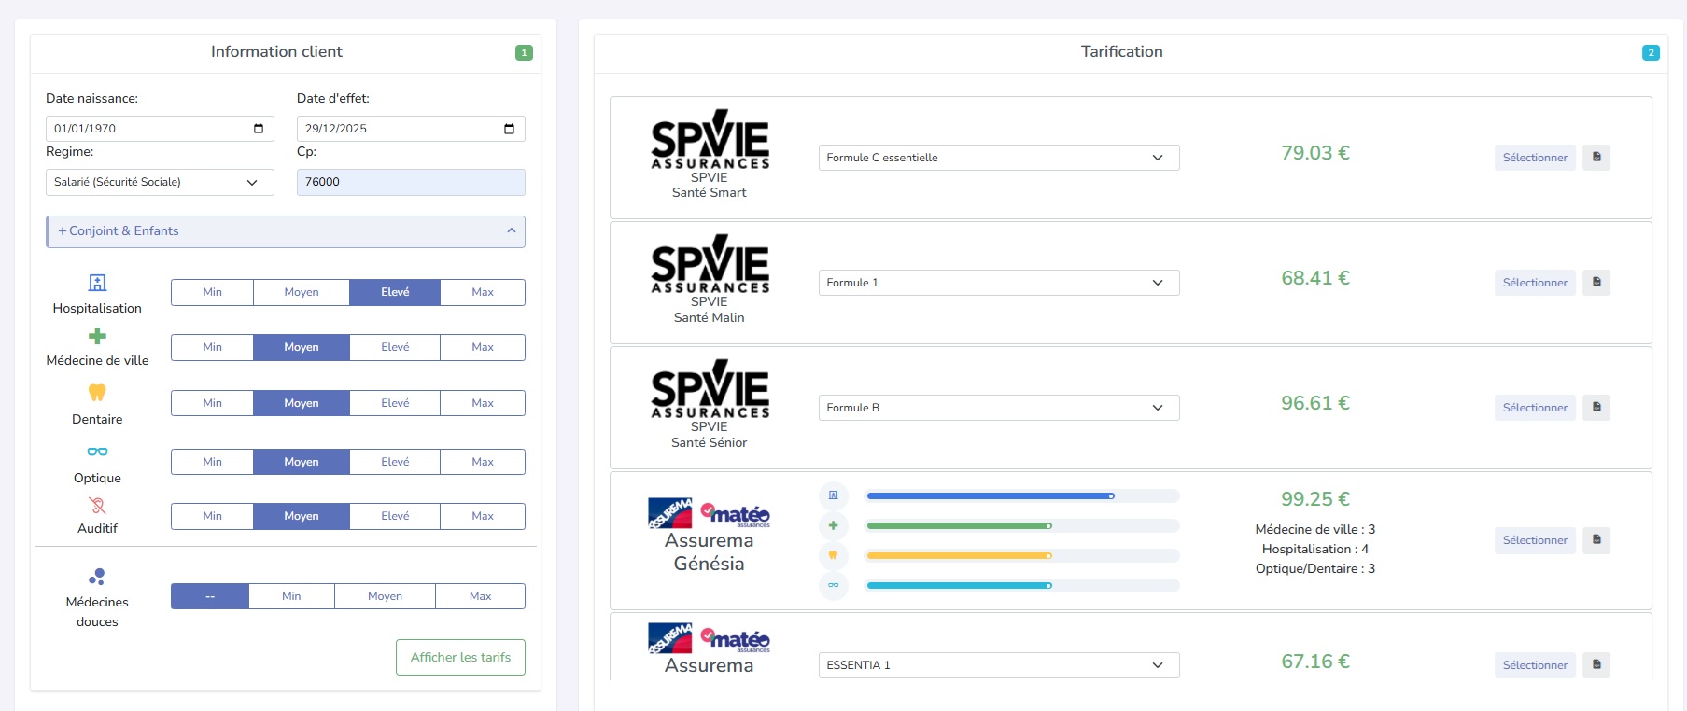The width and height of the screenshot is (1687, 711).
Task: Click the document icon for SPVIE Santé Smart
Action: point(1596,157)
